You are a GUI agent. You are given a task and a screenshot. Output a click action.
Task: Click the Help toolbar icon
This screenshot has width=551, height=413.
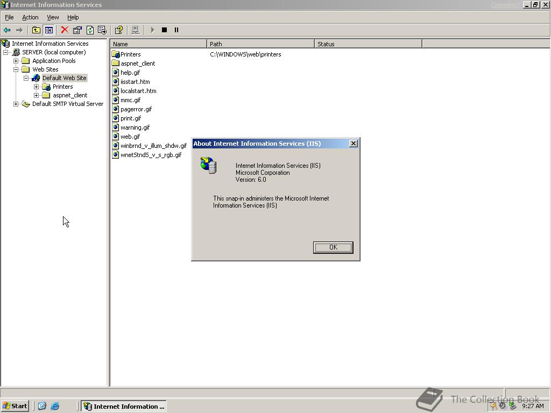[119, 30]
